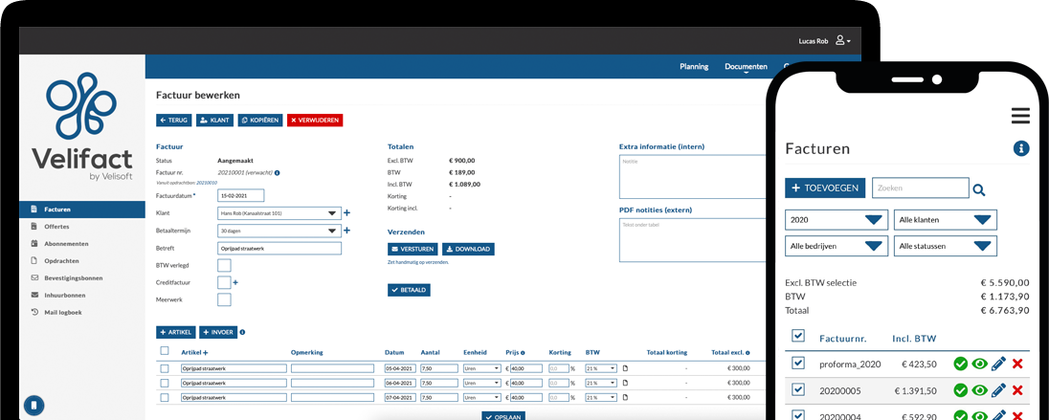Click the Betreft input field
1049x420 pixels.
pos(279,248)
